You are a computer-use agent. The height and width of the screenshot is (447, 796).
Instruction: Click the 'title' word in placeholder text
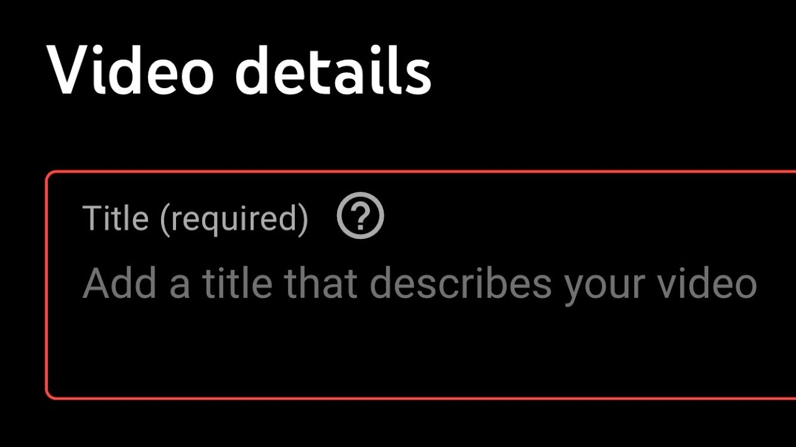(237, 283)
